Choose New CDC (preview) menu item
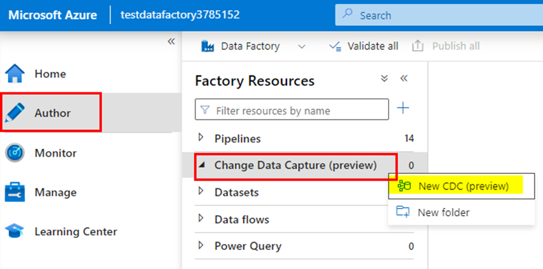 [x=461, y=187]
